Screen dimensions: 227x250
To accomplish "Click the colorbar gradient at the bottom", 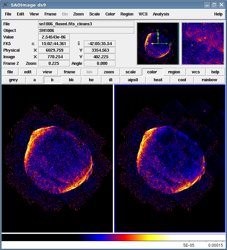I will (113, 238).
